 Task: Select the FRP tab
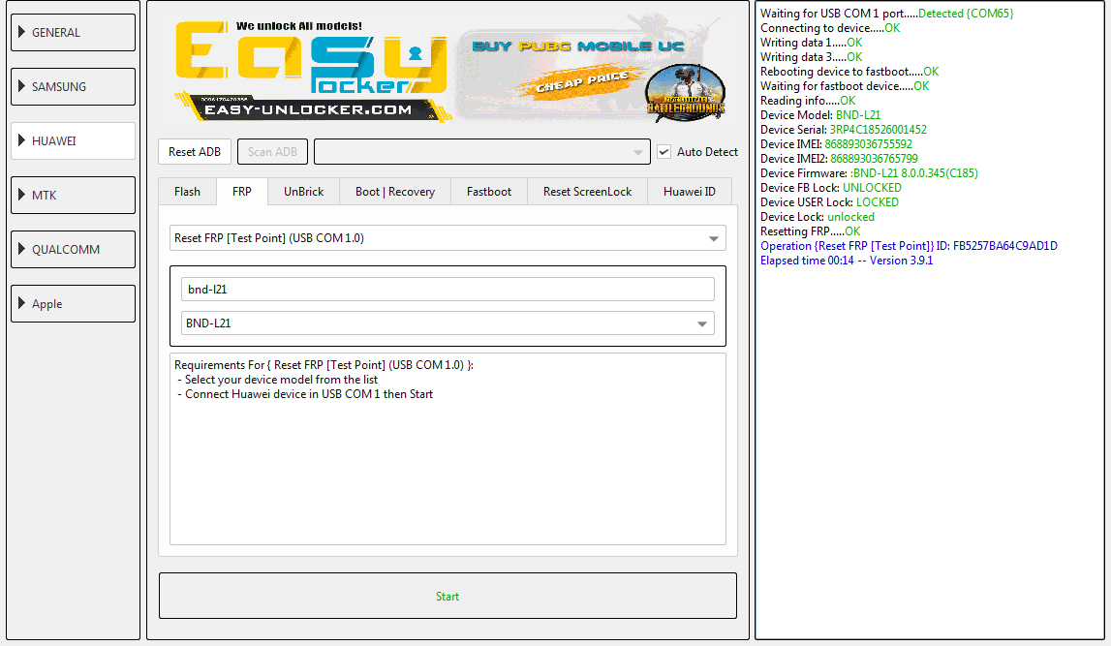(241, 192)
